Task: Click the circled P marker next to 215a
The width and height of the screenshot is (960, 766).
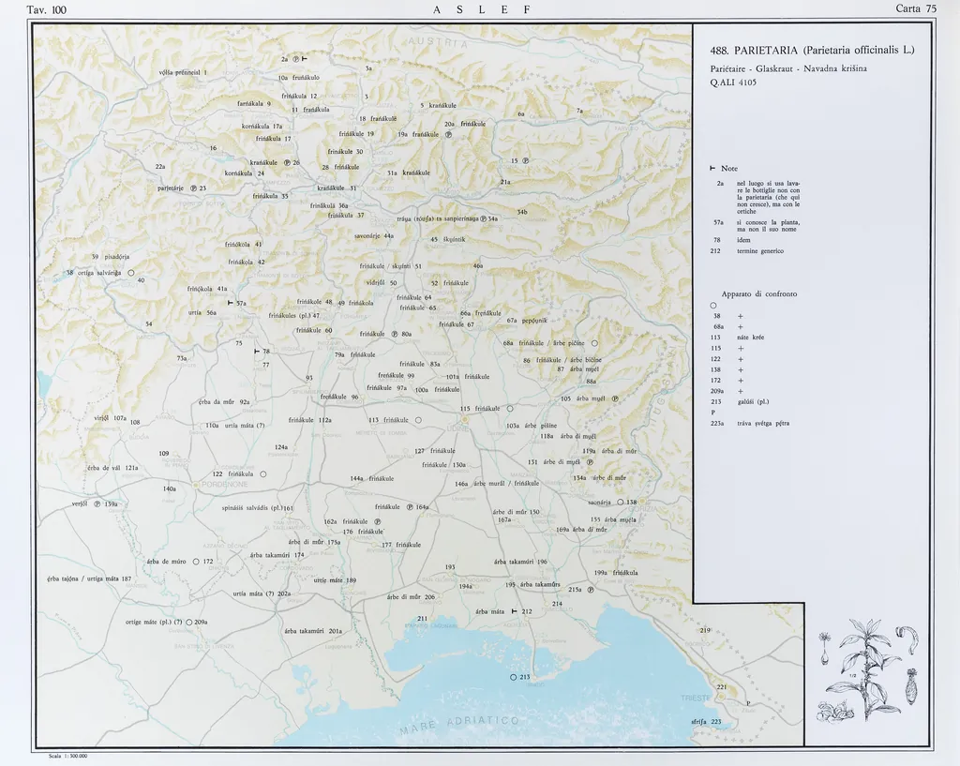Action: click(590, 591)
